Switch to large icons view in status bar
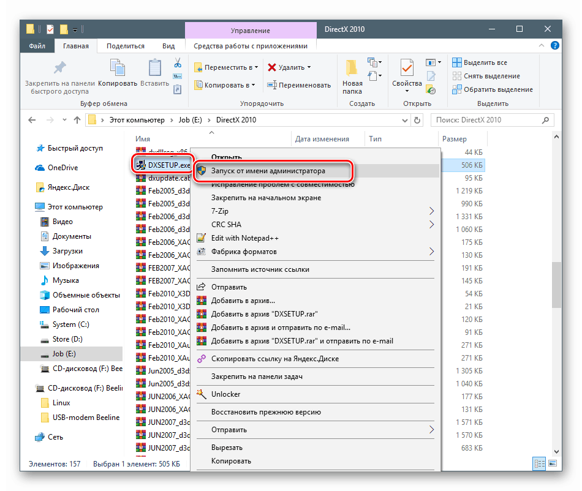 click(x=553, y=463)
